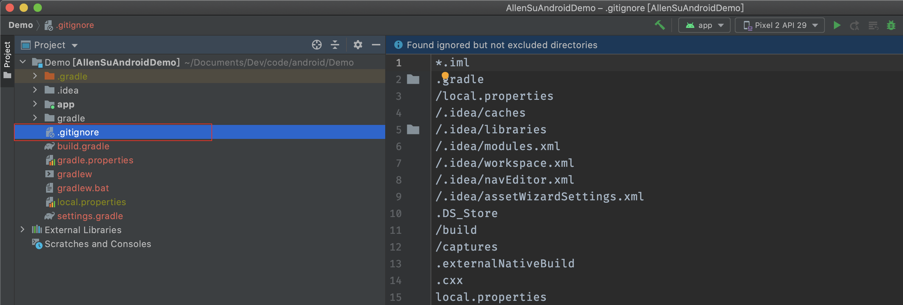
Task: Expand the app module folder
Action: (35, 104)
